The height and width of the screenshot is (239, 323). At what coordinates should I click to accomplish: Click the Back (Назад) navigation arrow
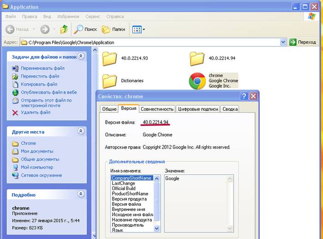click(x=10, y=29)
